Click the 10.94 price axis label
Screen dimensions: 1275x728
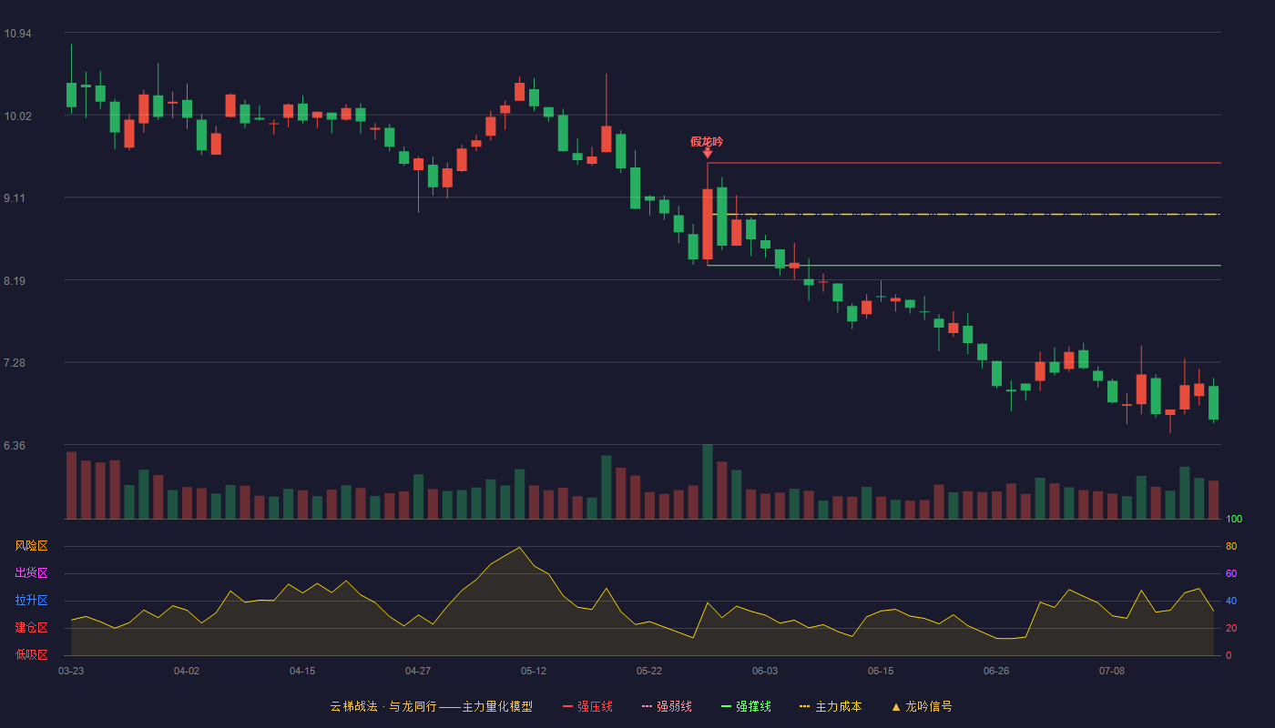tap(17, 34)
